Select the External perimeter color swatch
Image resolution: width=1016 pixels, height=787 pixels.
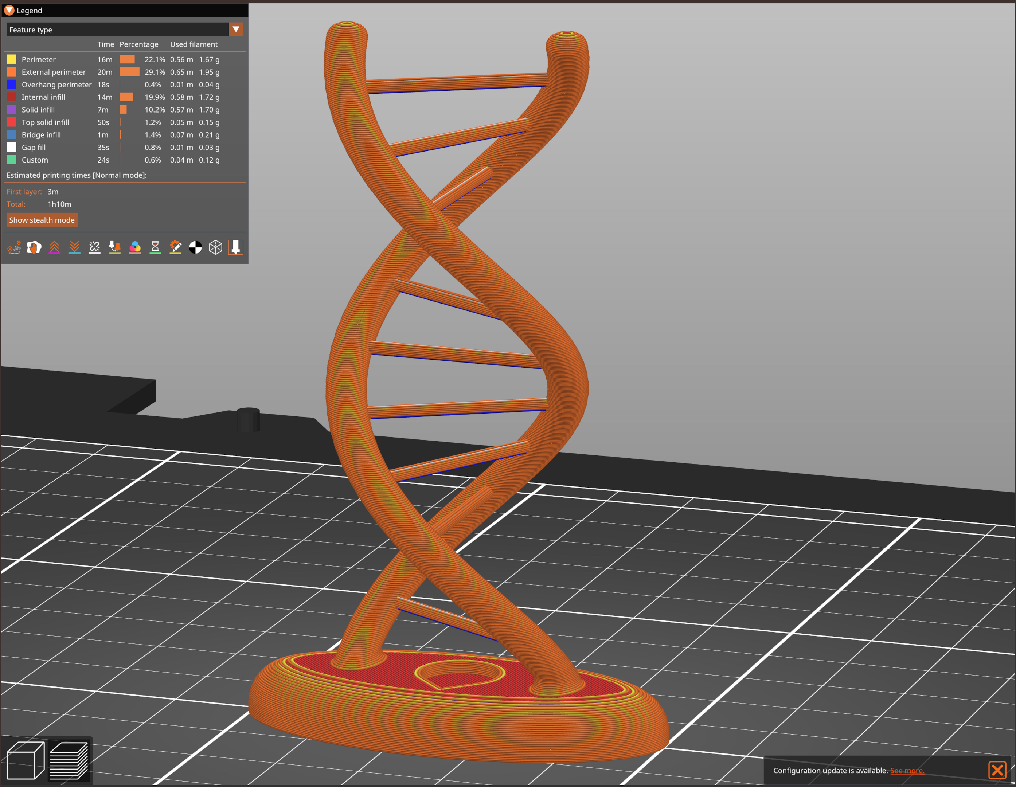11,72
